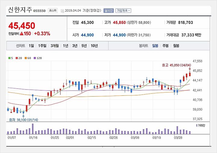217x153 pixels.
Task: Select the 10년 line chart period
Action: click(x=94, y=46)
